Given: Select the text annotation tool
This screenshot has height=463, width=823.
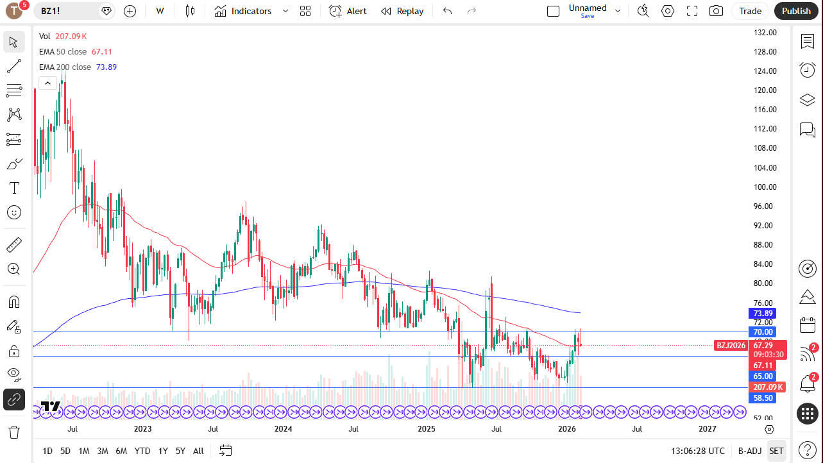Looking at the screenshot, I should [14, 188].
